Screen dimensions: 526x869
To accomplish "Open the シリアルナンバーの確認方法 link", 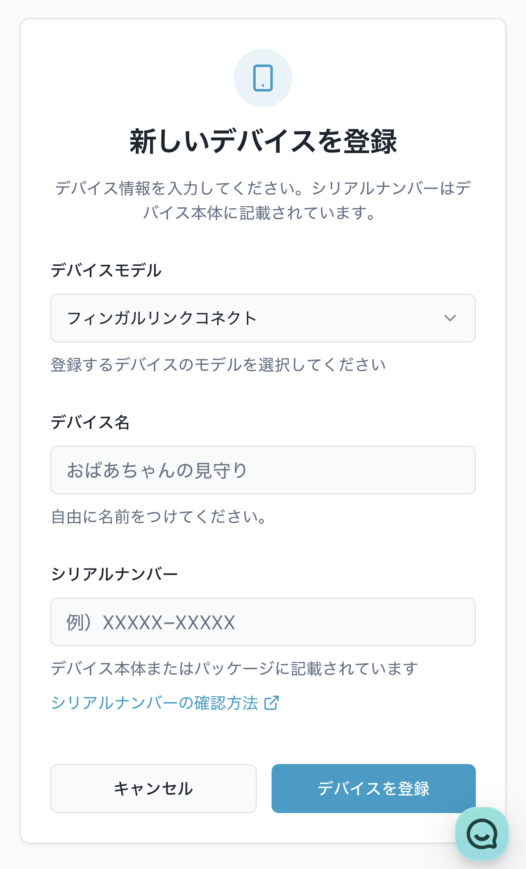I will pyautogui.click(x=155, y=703).
